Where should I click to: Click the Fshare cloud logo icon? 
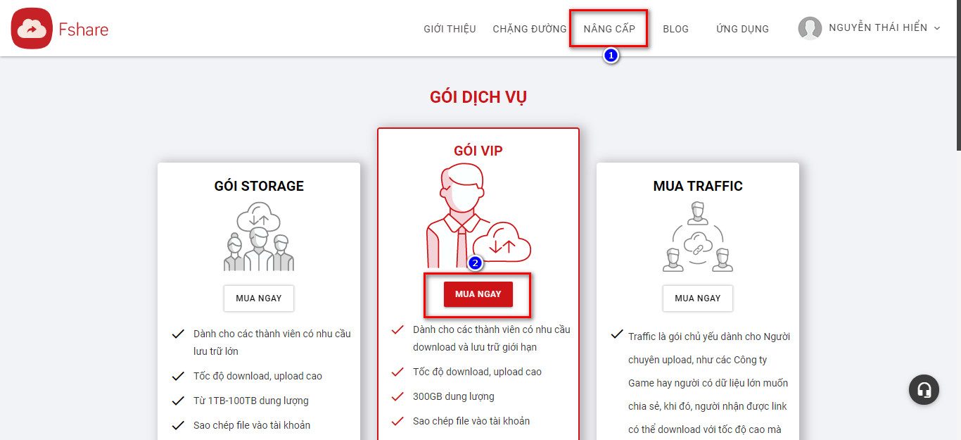(x=32, y=29)
